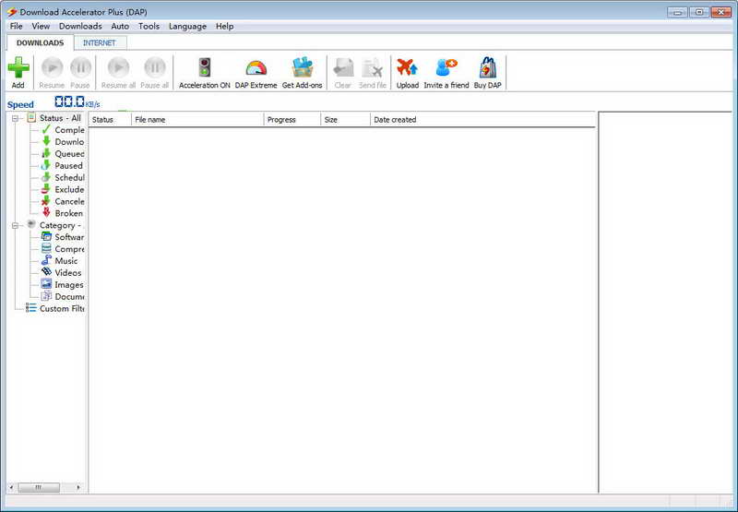Select the Scheduled status filter
This screenshot has width=738, height=512.
pyautogui.click(x=63, y=177)
